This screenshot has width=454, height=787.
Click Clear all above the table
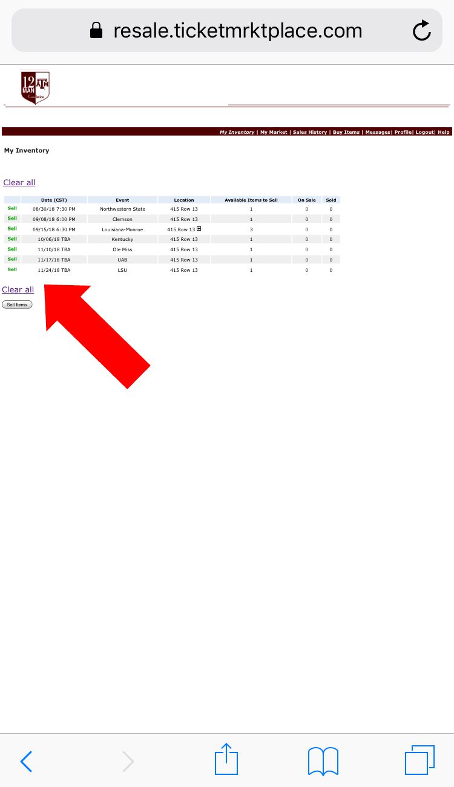(x=19, y=182)
